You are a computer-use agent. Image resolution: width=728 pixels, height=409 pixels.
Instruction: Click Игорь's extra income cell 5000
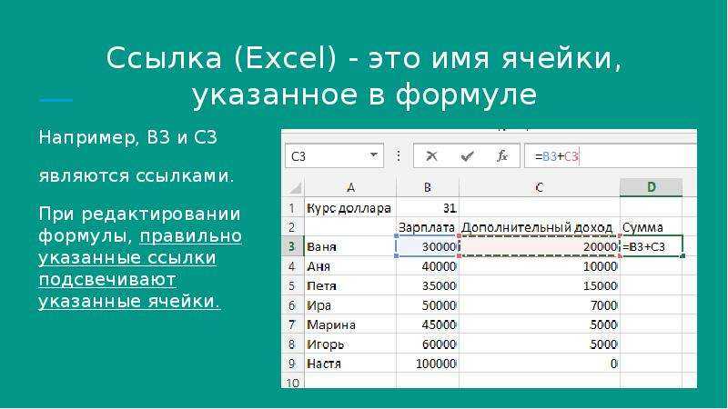pyautogui.click(x=539, y=344)
